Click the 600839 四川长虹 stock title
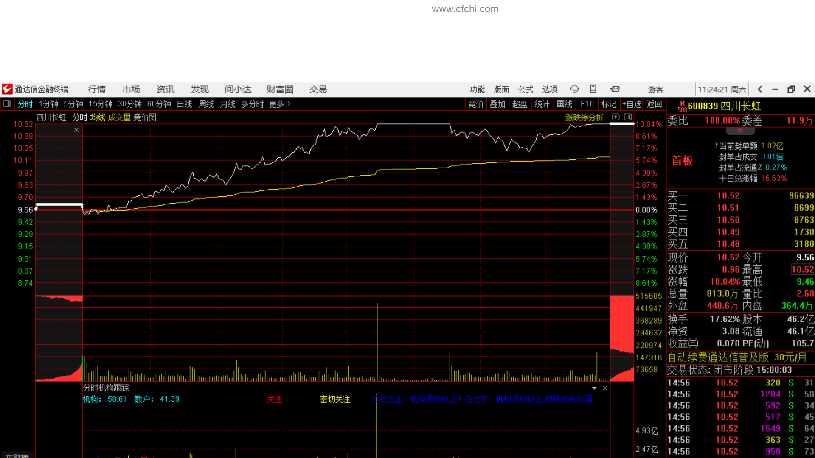815x458 pixels. point(724,106)
